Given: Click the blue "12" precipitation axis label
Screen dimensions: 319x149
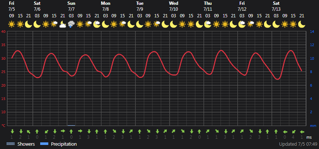Looking at the screenshot, I should [x=312, y=45].
